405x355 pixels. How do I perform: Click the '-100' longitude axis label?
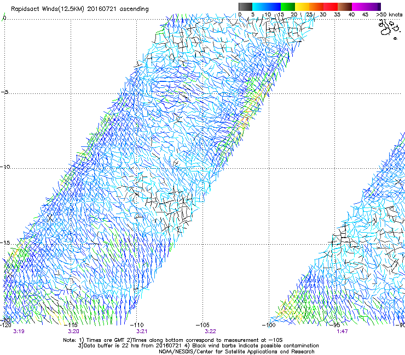point(269,324)
